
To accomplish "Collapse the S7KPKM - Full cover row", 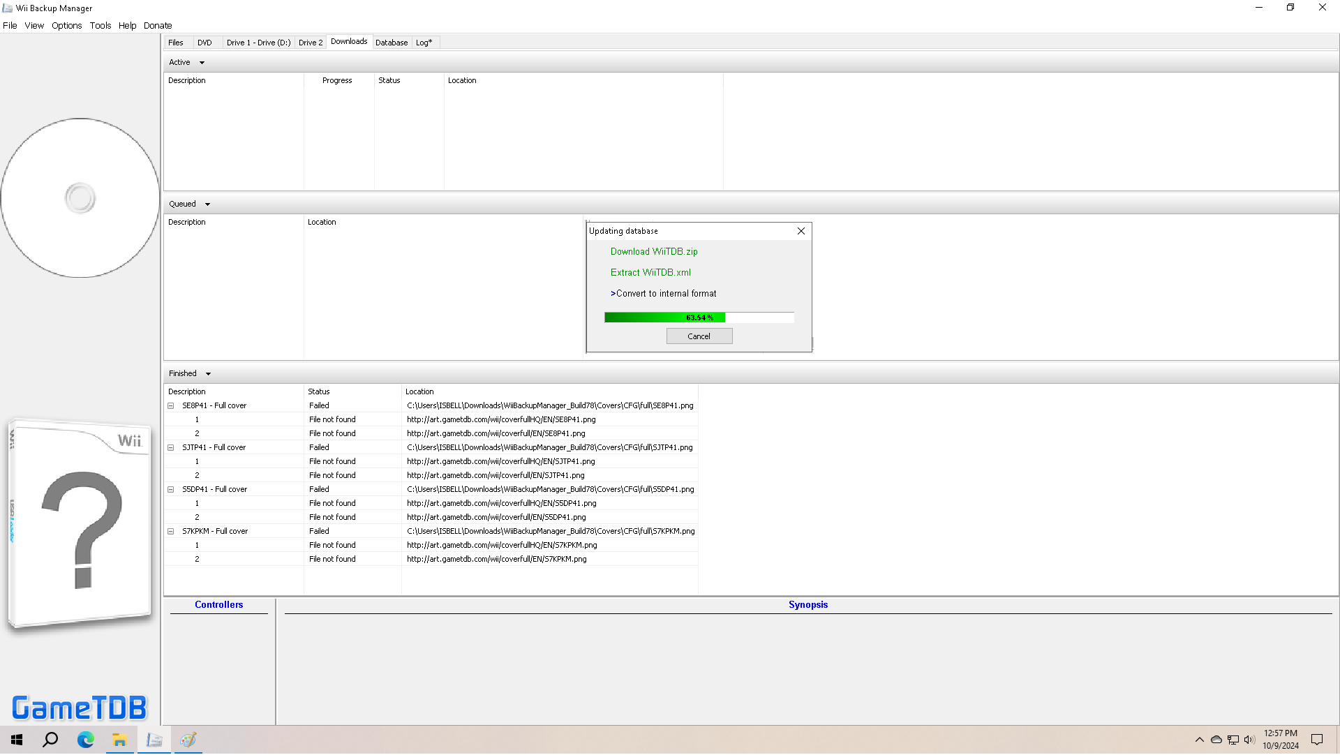I will click(171, 532).
